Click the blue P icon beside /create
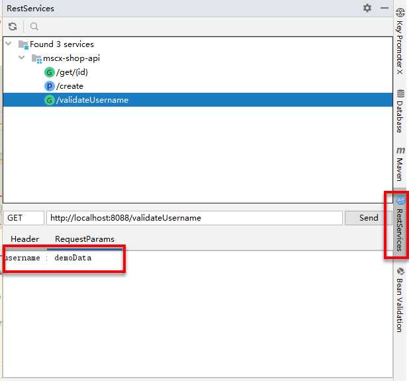This screenshot has height=381, width=409. coord(49,86)
